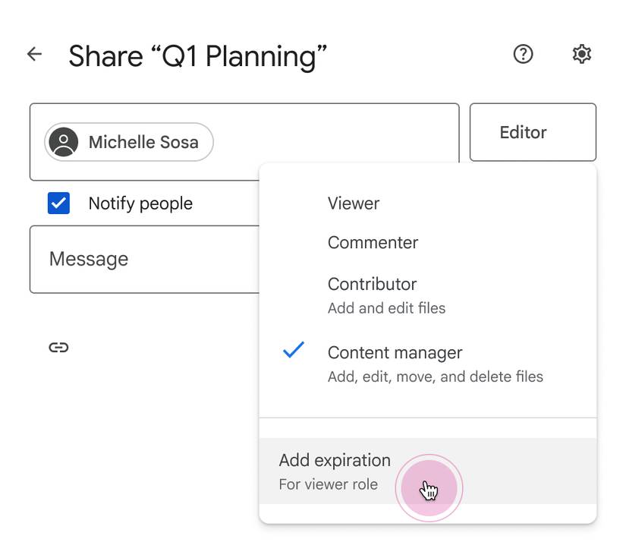Click the blue checkmark beside Content manager
This screenshot has width=626, height=542.
[292, 351]
